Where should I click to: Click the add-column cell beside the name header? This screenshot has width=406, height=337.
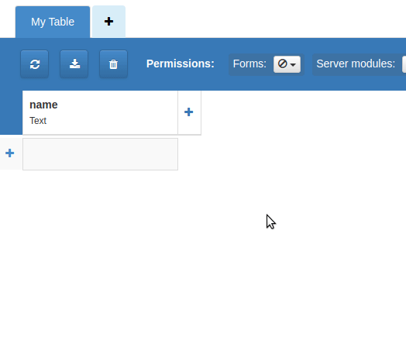tap(189, 112)
